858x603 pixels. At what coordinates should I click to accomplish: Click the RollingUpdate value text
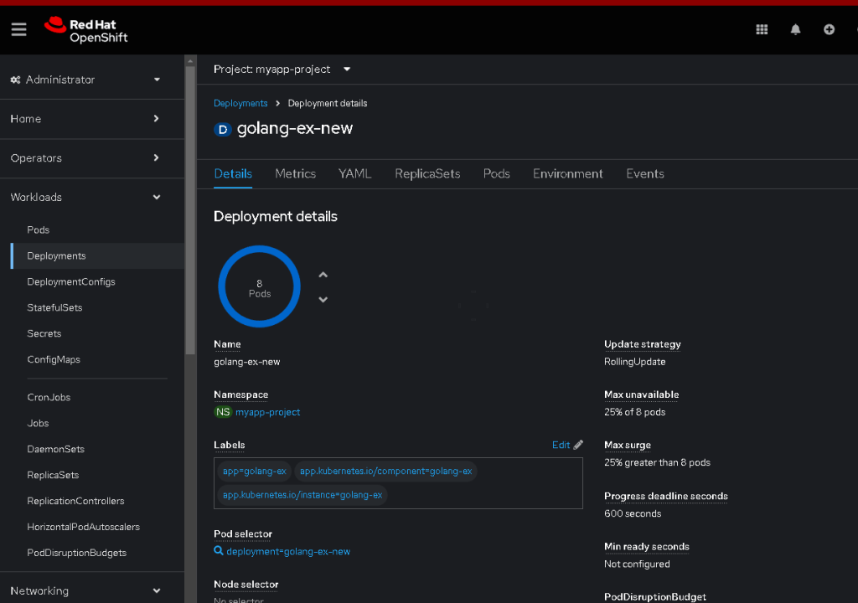[x=635, y=362]
